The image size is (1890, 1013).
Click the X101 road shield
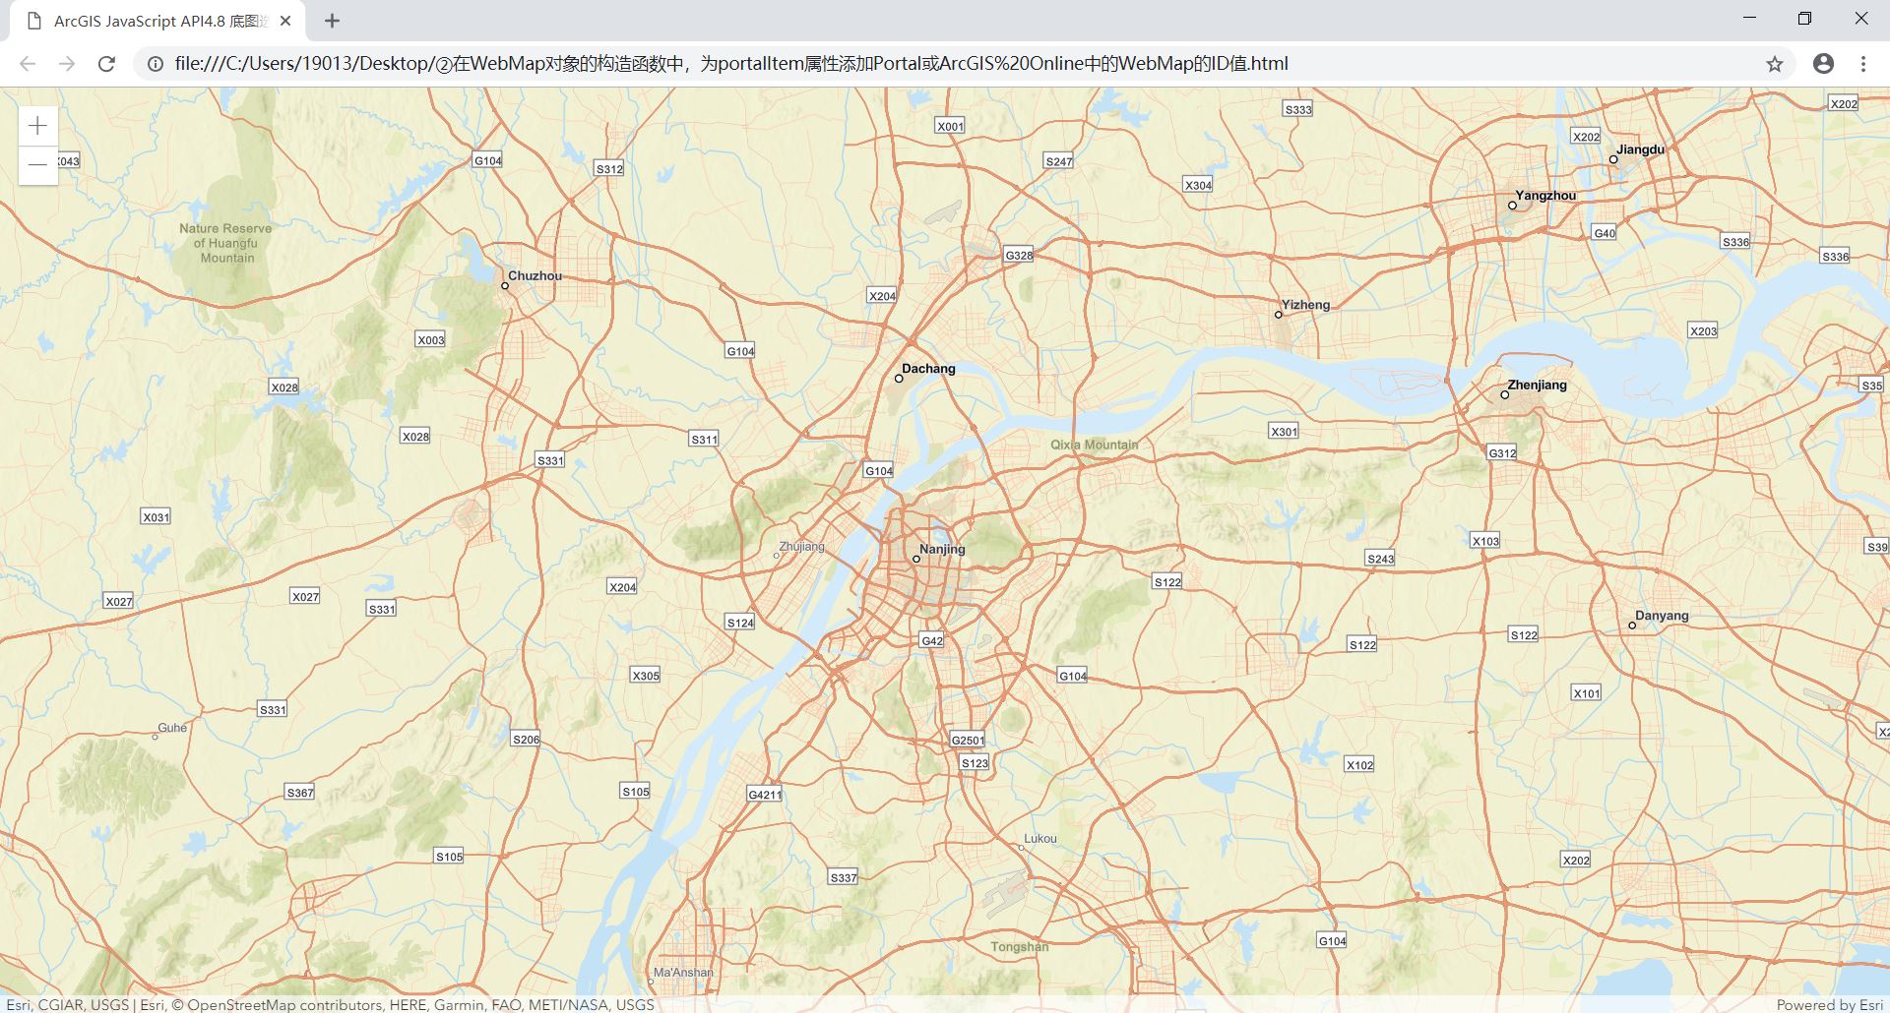coord(1587,692)
